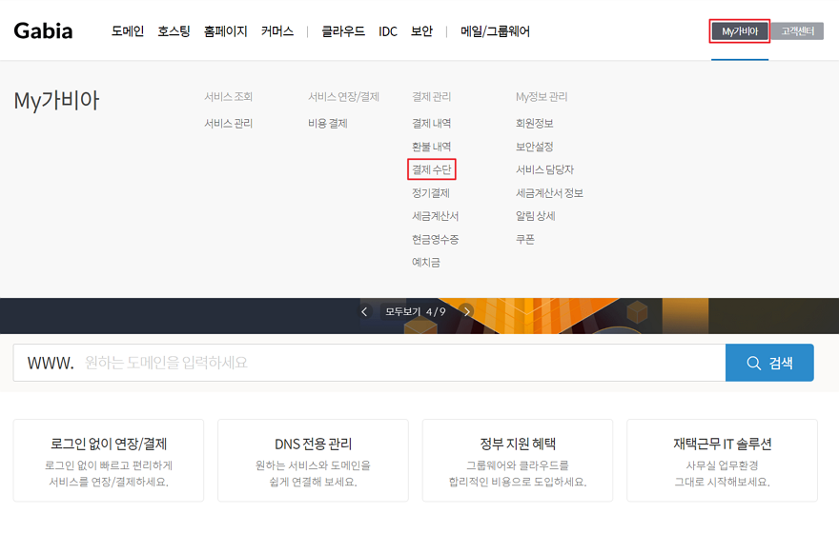Open 세금계산서 정보 link
Viewport: 839px width, 534px height.
pyautogui.click(x=549, y=193)
